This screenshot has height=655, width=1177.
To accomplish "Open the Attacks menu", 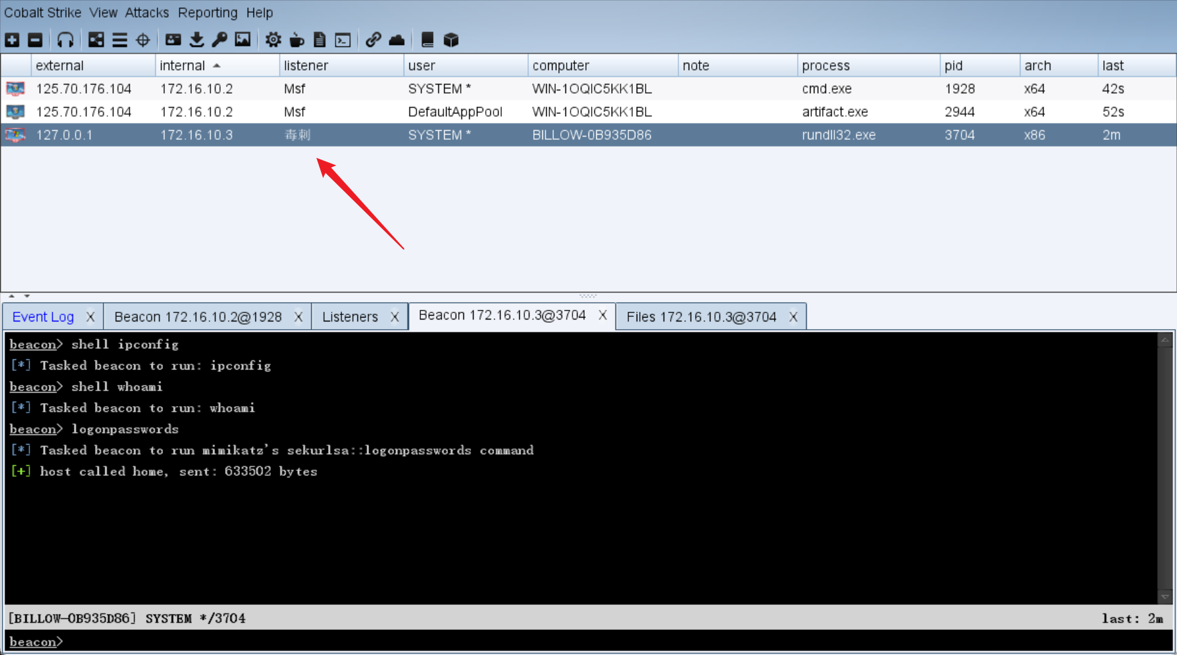I will 147,12.
